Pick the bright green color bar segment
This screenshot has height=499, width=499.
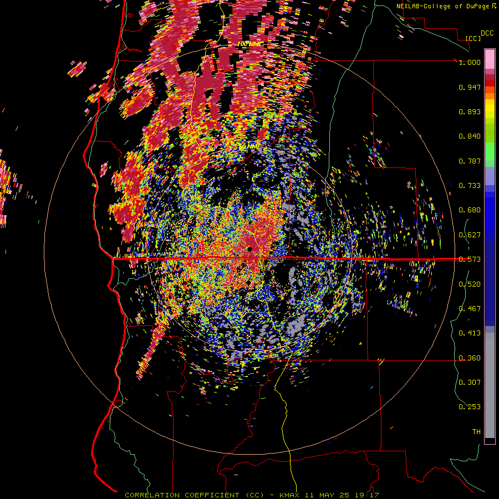coord(490,151)
